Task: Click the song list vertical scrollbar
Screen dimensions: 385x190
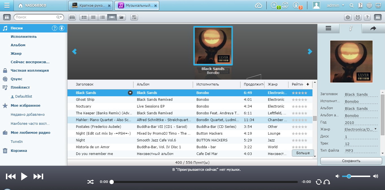Action: (315, 119)
